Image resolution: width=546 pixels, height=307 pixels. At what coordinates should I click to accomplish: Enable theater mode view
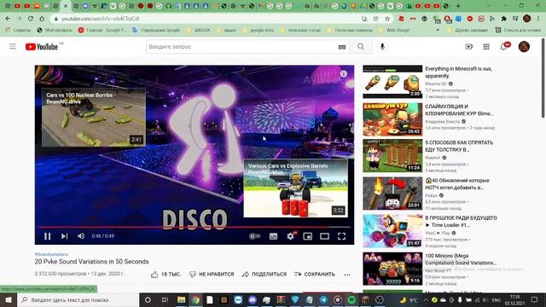pos(324,236)
